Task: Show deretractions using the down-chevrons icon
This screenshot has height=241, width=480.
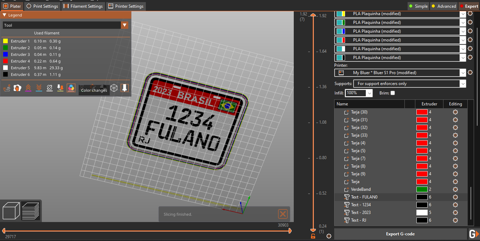Action: tap(39, 88)
